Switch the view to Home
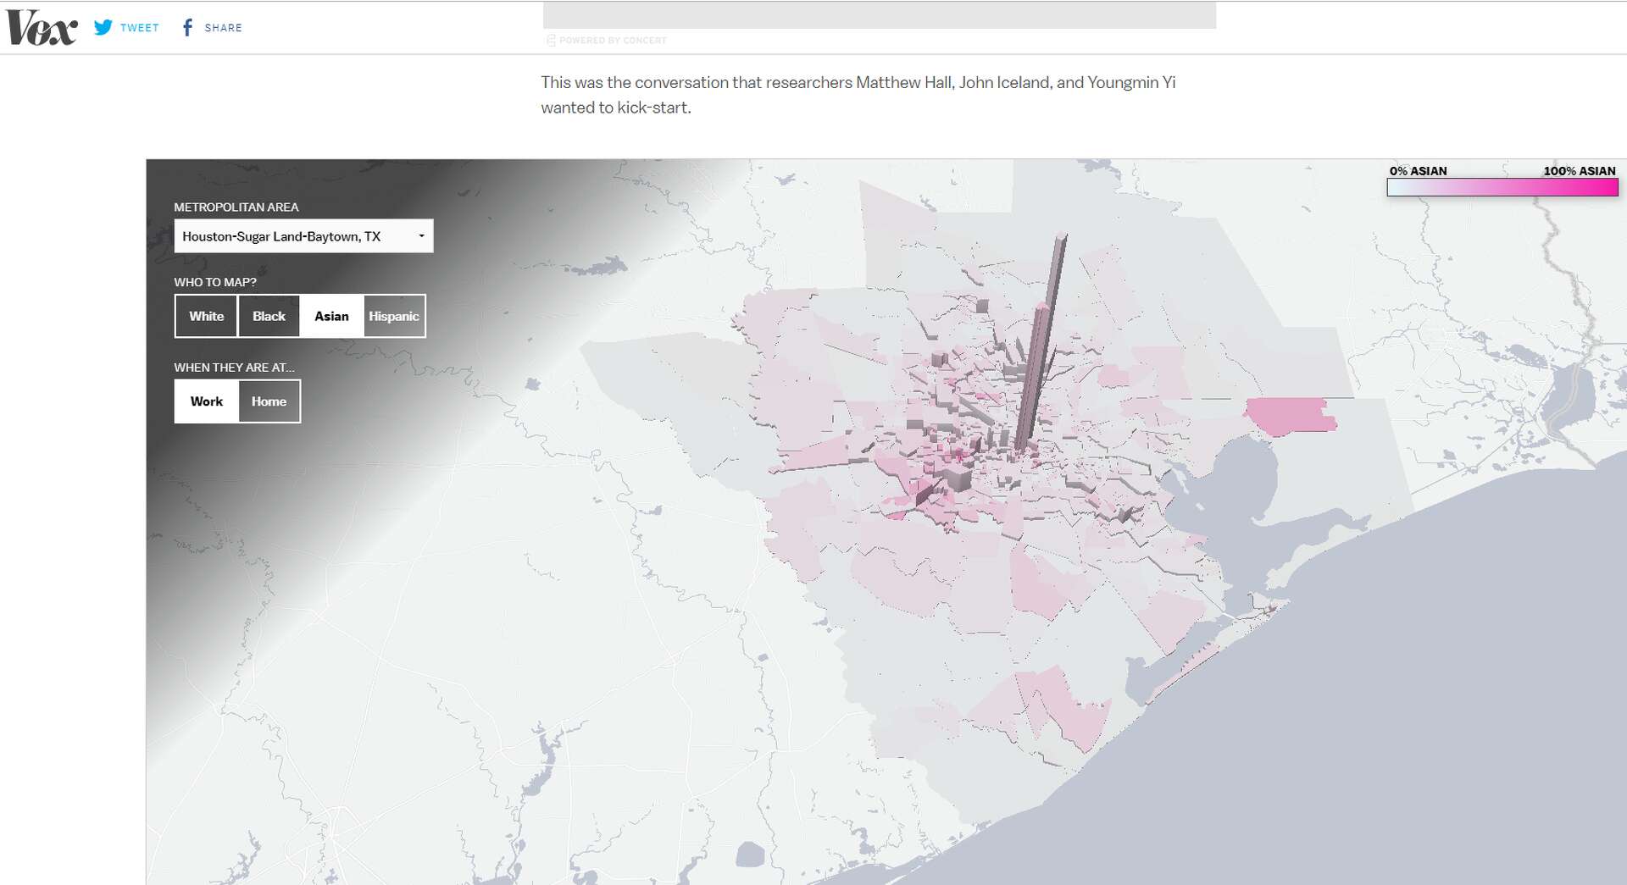Image resolution: width=1627 pixels, height=885 pixels. tap(269, 401)
